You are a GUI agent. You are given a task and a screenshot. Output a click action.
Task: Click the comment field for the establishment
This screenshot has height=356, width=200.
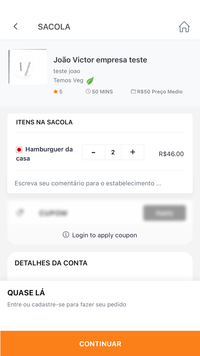[x=100, y=183]
